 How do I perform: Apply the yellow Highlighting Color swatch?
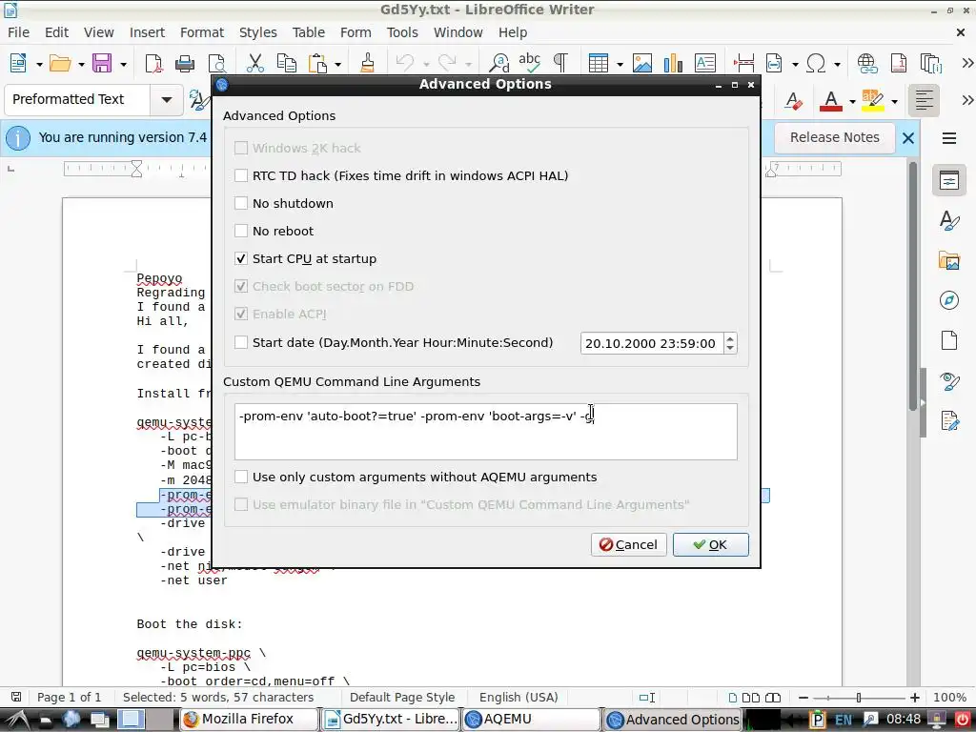click(873, 100)
